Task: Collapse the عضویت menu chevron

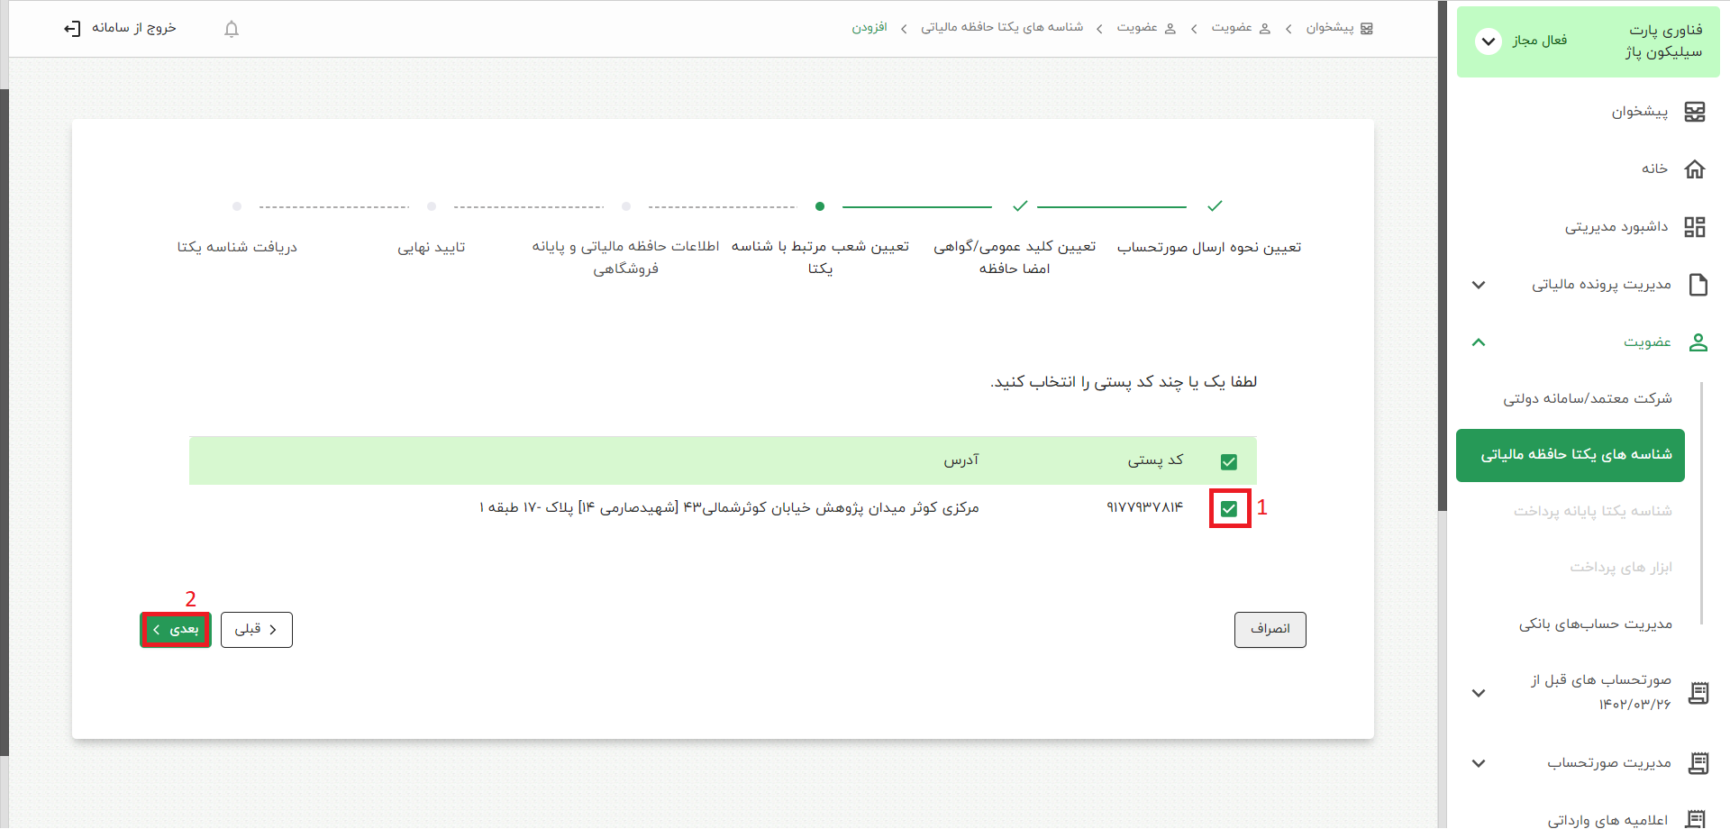Action: [1479, 342]
